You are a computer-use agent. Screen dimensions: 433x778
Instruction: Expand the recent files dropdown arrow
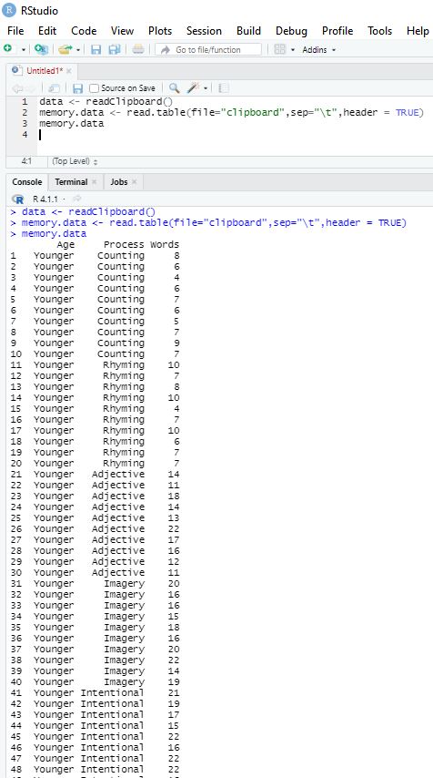pyautogui.click(x=78, y=50)
